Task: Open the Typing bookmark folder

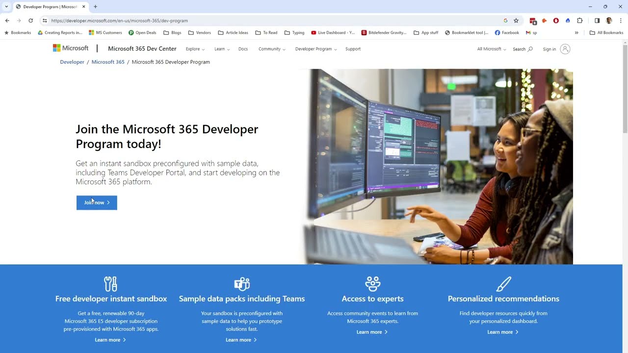Action: click(x=294, y=33)
